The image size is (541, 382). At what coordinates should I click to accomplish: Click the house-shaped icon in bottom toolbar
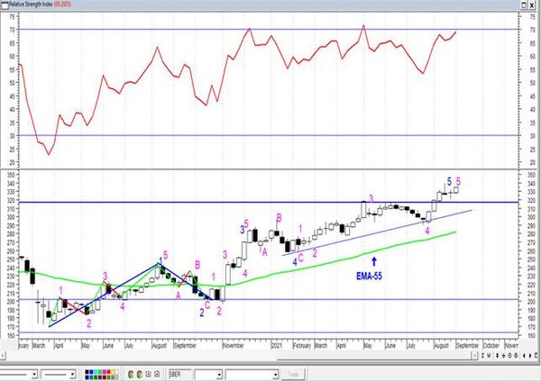pos(157,374)
